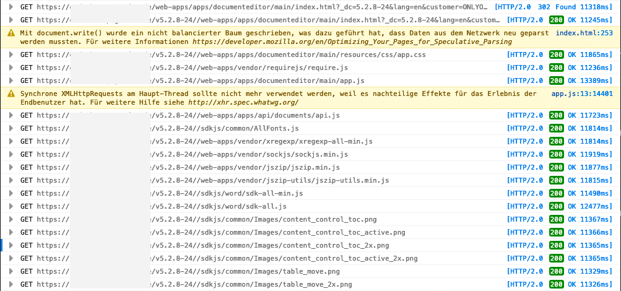
Task: Expand the jszip-utils.min.js request row
Action: coord(11,180)
